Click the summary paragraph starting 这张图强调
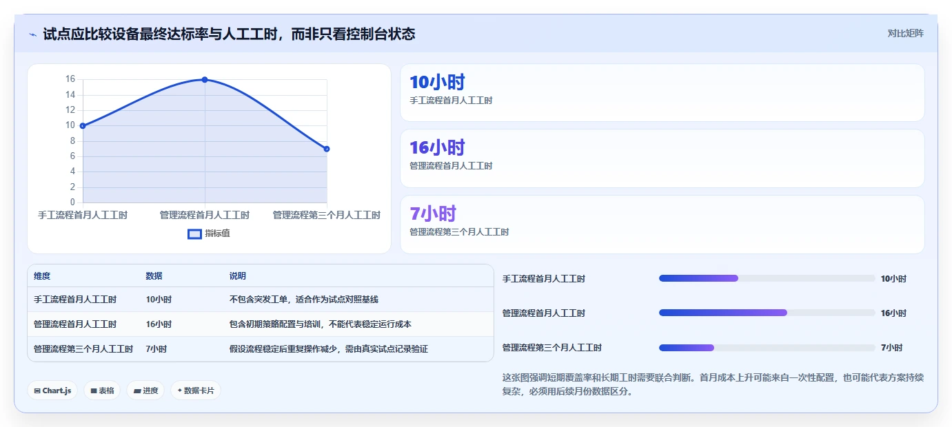 tap(713, 385)
